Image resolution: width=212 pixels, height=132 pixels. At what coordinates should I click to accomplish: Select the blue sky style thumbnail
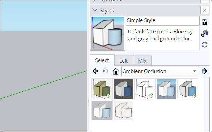[166, 89]
